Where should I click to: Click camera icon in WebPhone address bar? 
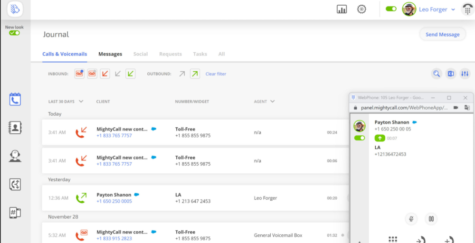[x=456, y=107]
